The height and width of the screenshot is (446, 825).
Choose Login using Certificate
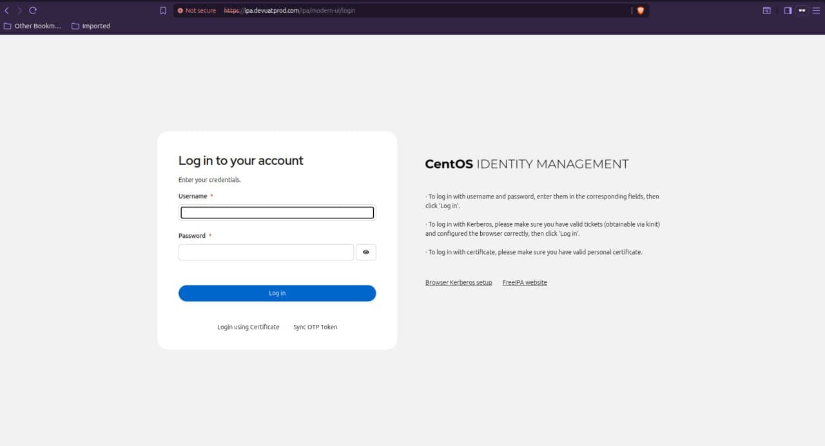pyautogui.click(x=248, y=327)
